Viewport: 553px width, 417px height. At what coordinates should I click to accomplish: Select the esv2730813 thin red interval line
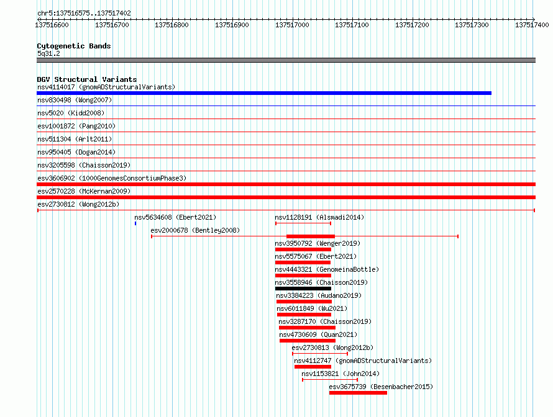tap(320, 354)
